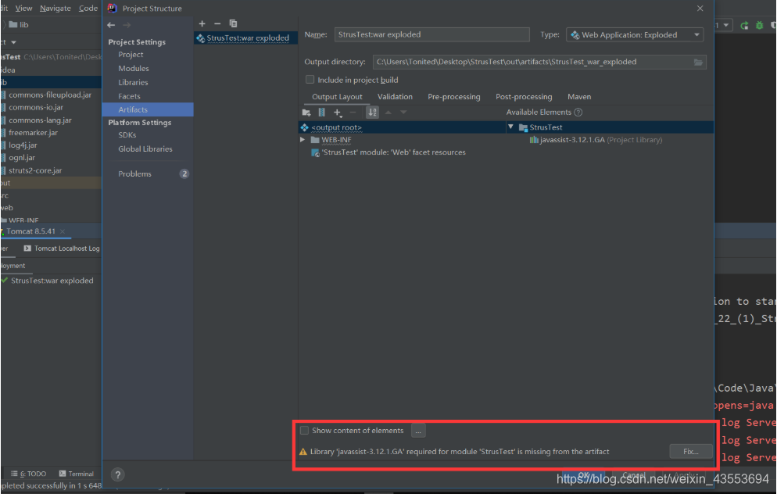This screenshot has width=777, height=494.
Task: Switch to Validation tab
Action: click(x=395, y=97)
